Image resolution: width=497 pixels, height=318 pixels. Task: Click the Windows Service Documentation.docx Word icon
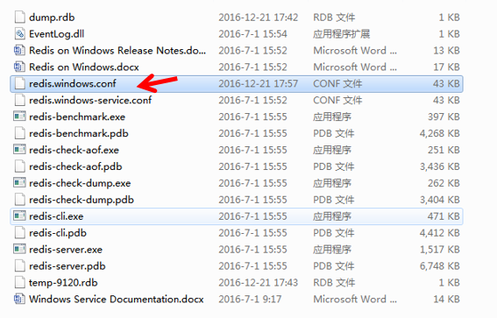click(19, 299)
